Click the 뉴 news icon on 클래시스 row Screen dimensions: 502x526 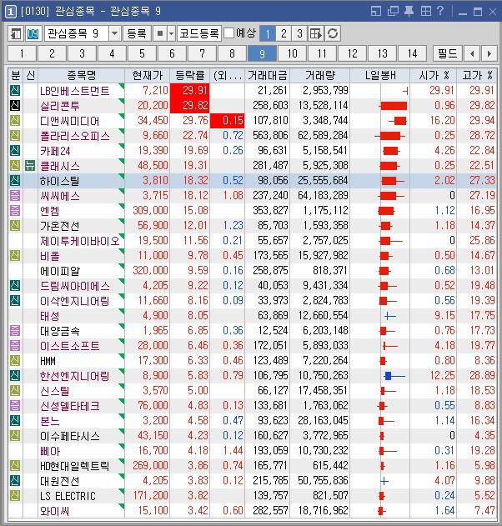click(30, 166)
